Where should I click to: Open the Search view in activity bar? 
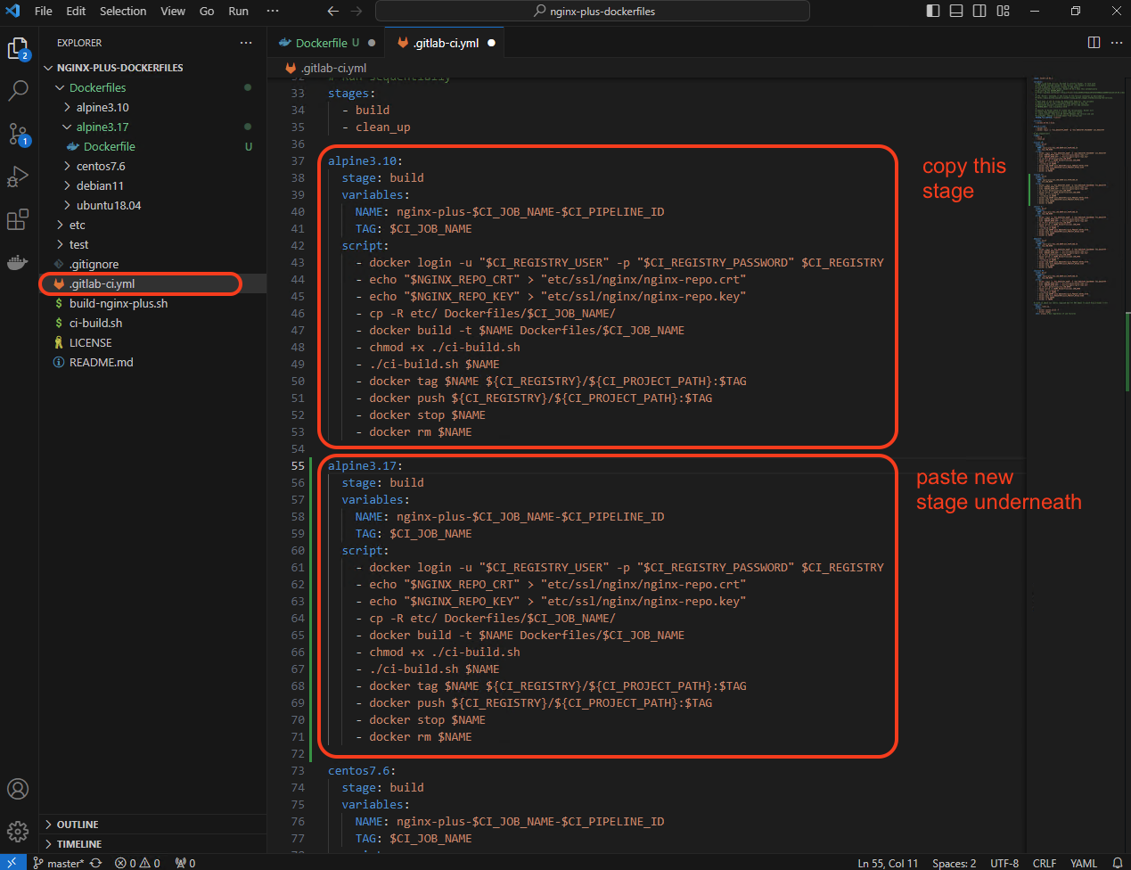pyautogui.click(x=18, y=91)
